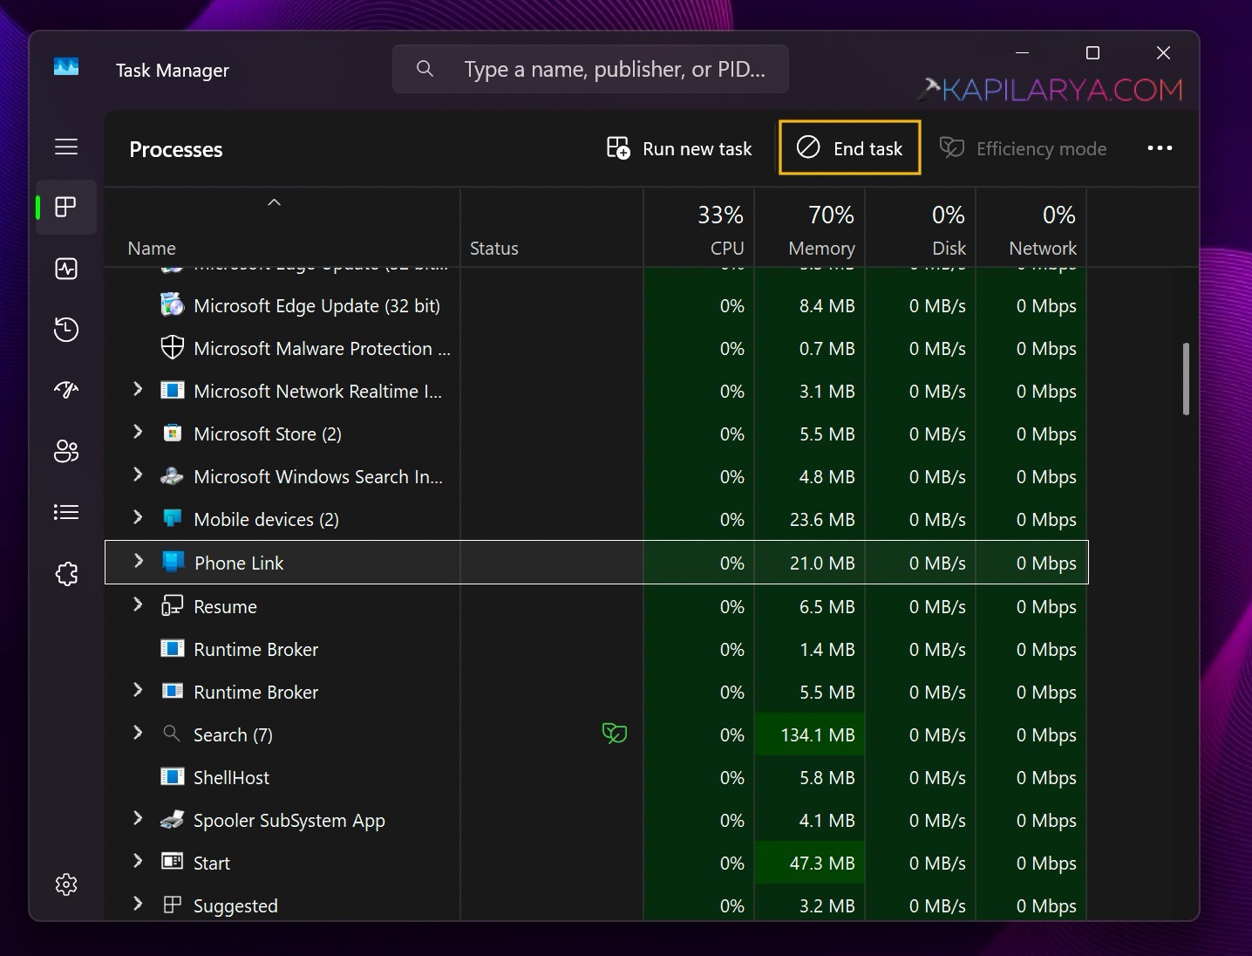Sort by the Name column header
Viewport: 1252px width, 956px height.
282,228
